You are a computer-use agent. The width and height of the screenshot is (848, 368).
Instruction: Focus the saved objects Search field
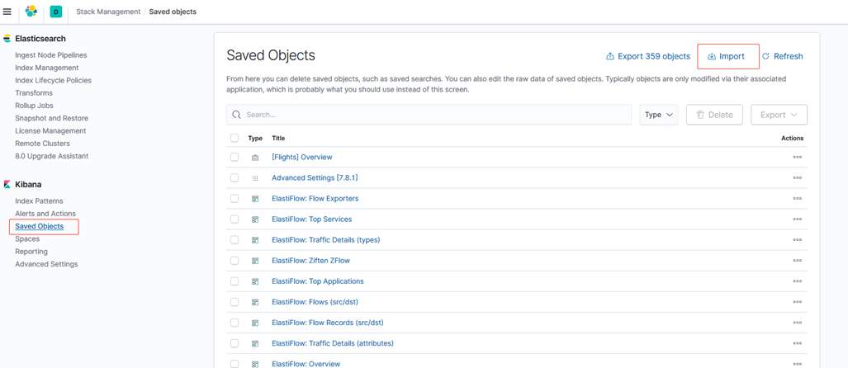click(429, 115)
